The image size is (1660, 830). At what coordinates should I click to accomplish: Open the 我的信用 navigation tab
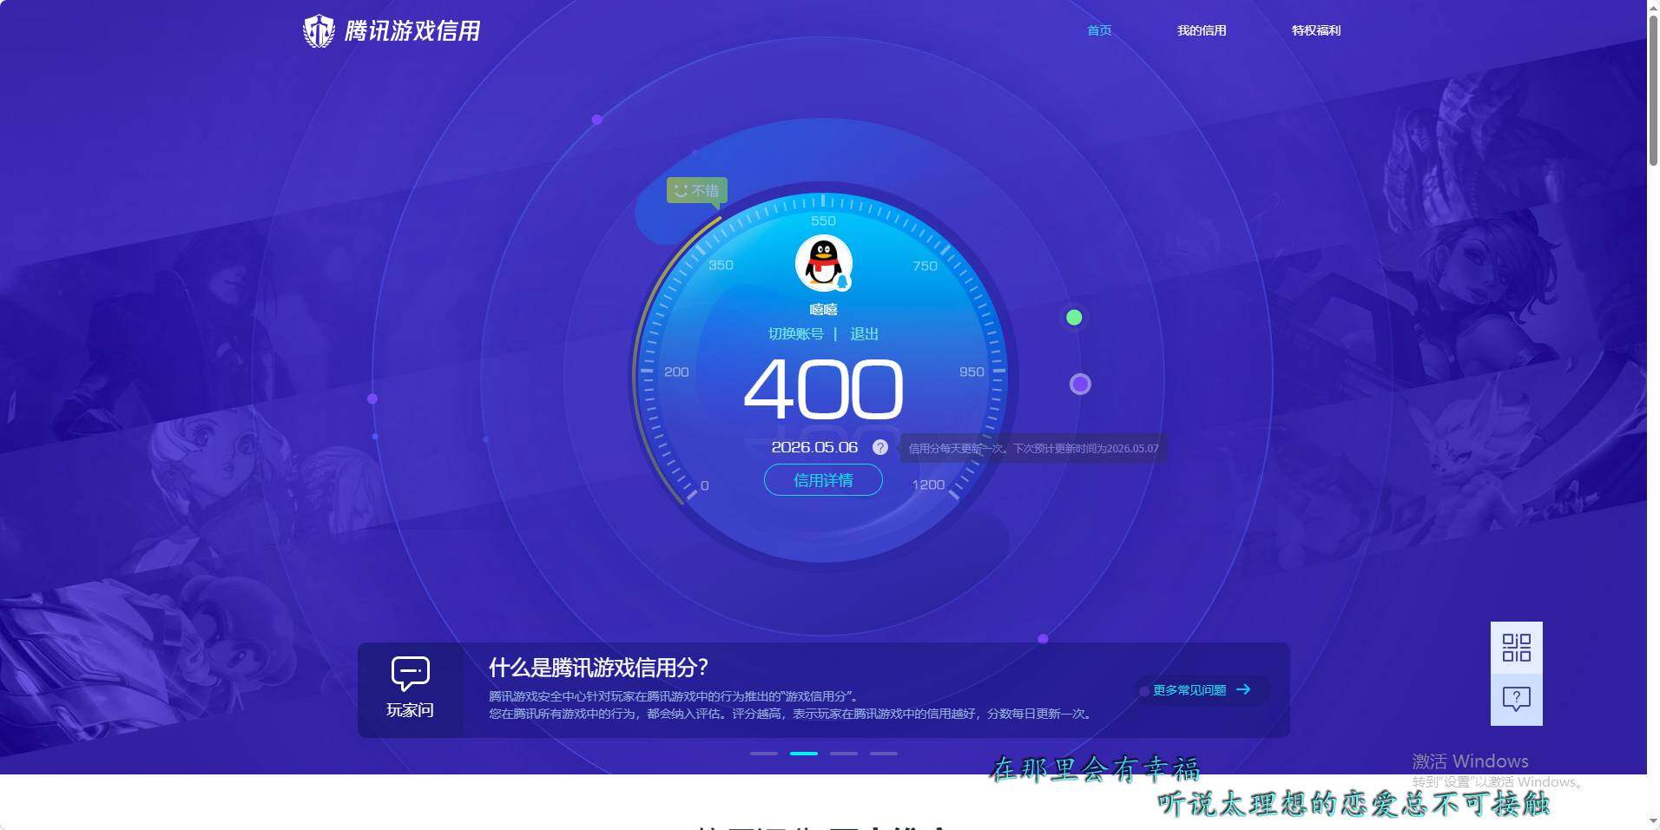tap(1202, 30)
